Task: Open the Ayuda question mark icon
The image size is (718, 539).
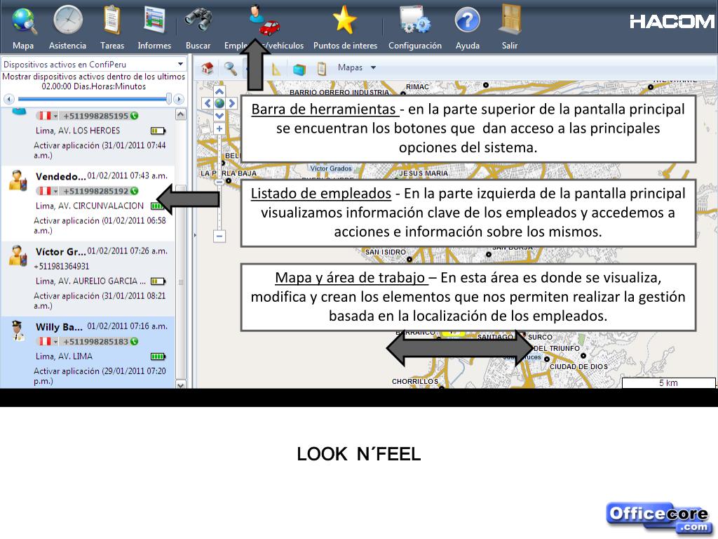Action: tap(467, 20)
